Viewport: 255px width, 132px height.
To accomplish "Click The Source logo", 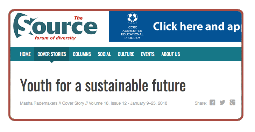I will coord(55,27).
